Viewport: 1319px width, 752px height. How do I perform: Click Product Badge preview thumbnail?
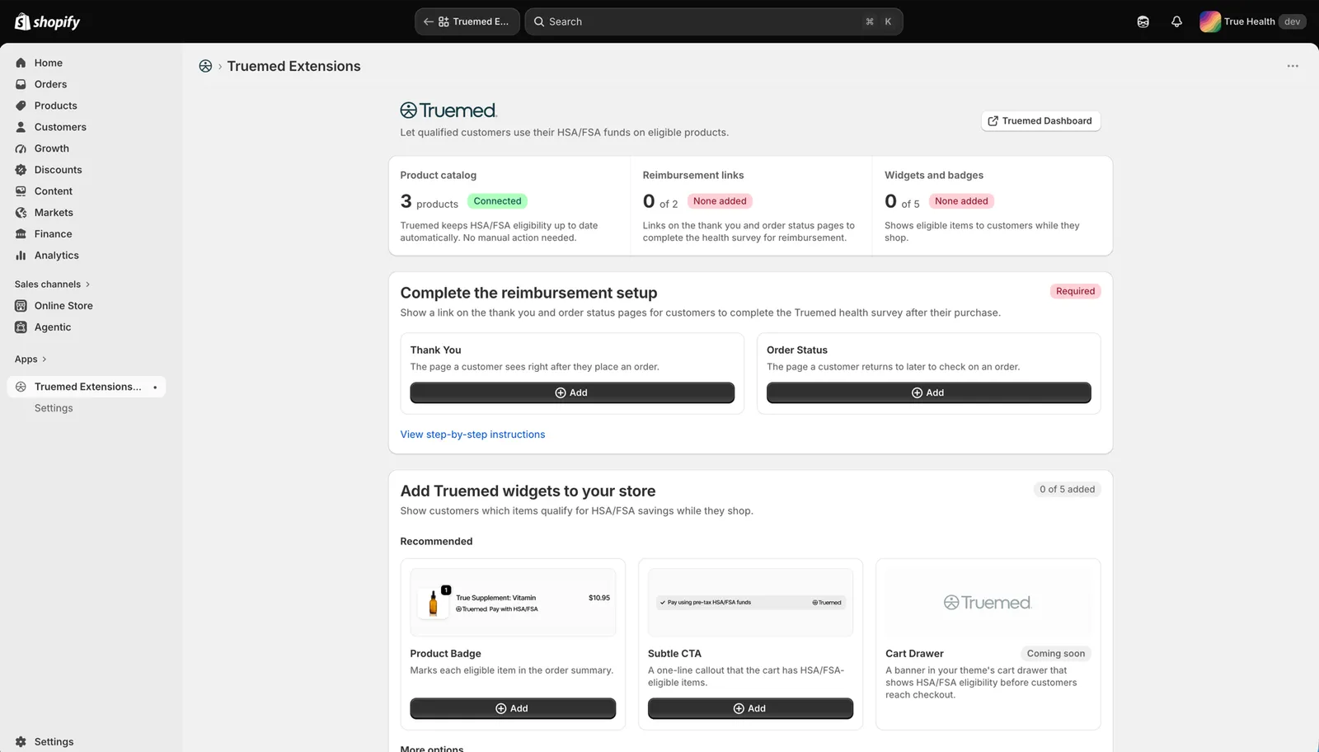coord(513,603)
